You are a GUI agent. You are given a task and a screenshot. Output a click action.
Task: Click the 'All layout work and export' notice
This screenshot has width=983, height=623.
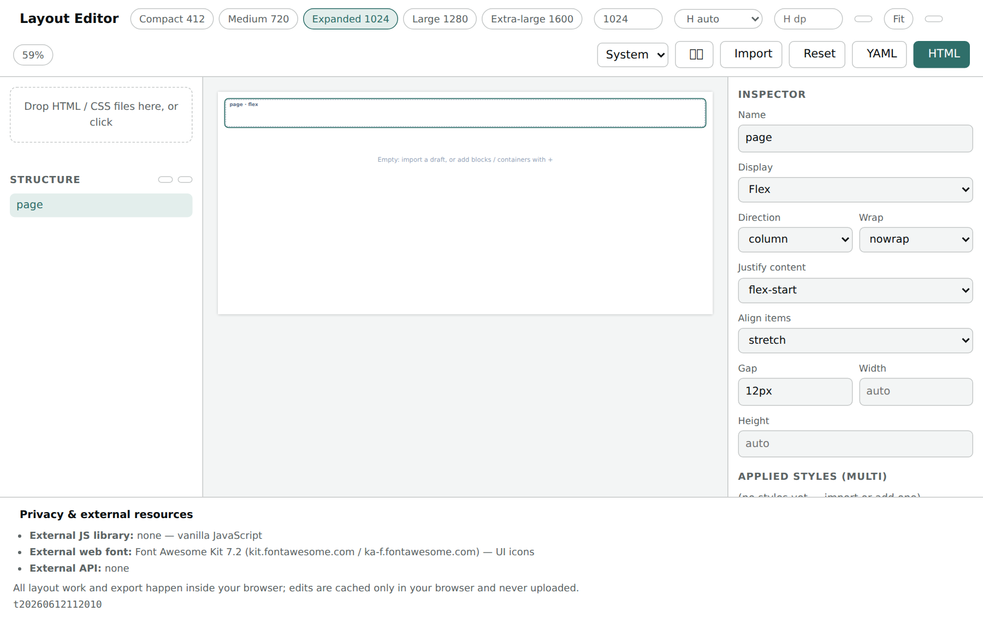coord(296,588)
